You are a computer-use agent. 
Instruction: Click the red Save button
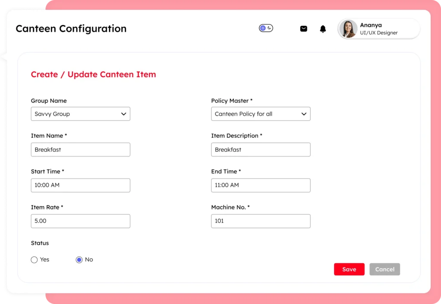349,269
